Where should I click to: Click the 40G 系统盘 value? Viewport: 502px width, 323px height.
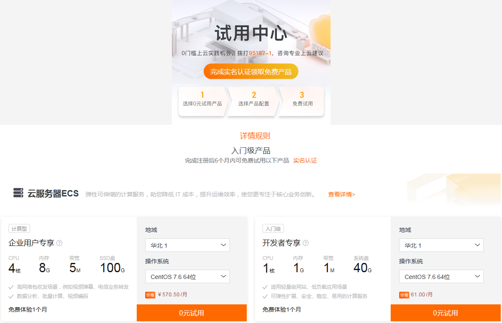point(363,268)
